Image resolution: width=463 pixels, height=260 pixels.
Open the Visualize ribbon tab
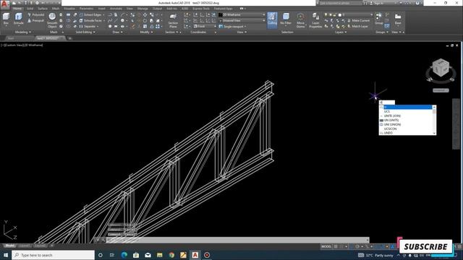(69, 9)
